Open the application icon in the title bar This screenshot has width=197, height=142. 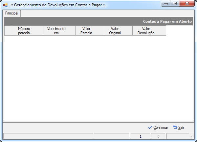click(5, 5)
